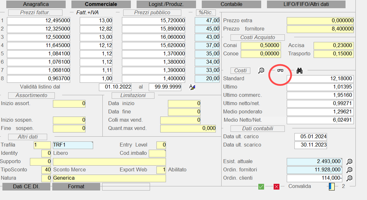The image size is (367, 200).
Task: Expand the Esist. attuale value field
Action: [314, 162]
